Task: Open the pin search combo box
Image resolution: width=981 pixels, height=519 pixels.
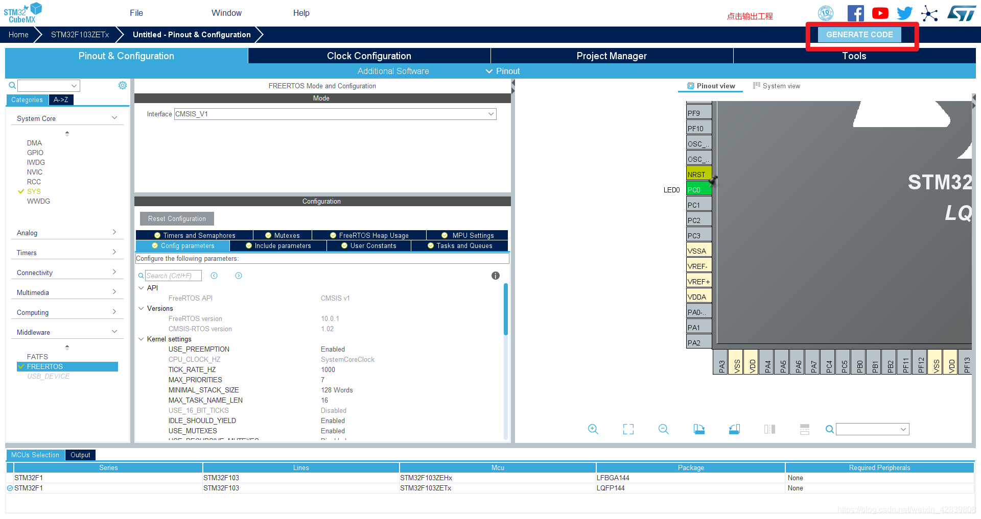Action: pyautogui.click(x=872, y=429)
